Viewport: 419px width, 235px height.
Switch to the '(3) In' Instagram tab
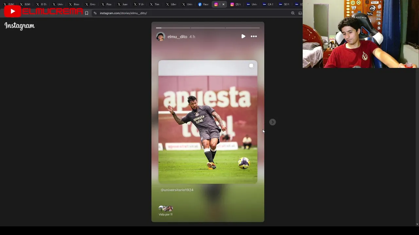pos(236,4)
